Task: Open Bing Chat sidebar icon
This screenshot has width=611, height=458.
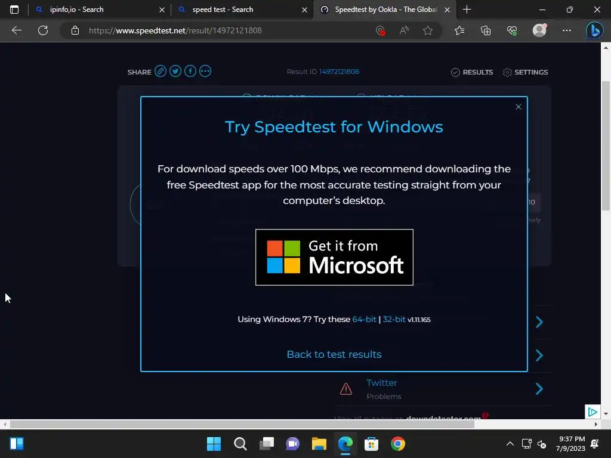Action: tap(595, 30)
